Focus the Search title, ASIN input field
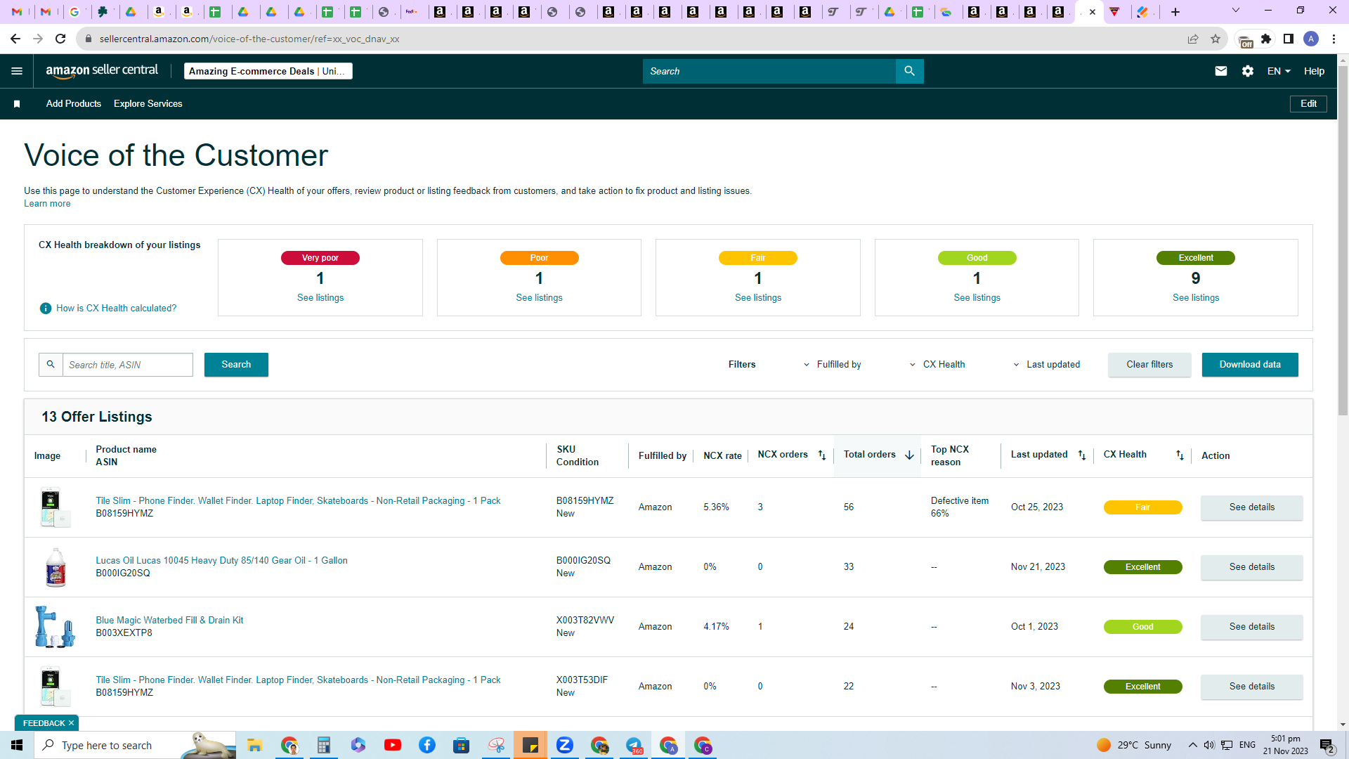1349x759 pixels. click(x=127, y=365)
